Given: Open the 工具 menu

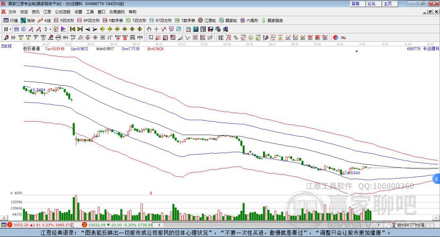Looking at the screenshot, I should point(90,12).
